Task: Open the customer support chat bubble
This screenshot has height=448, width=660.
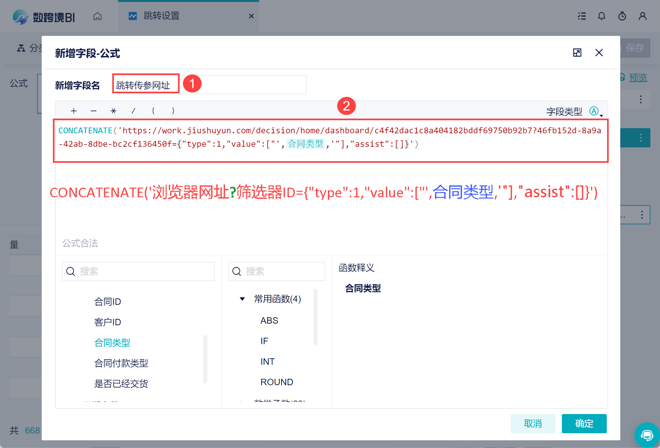Action: pos(647,435)
